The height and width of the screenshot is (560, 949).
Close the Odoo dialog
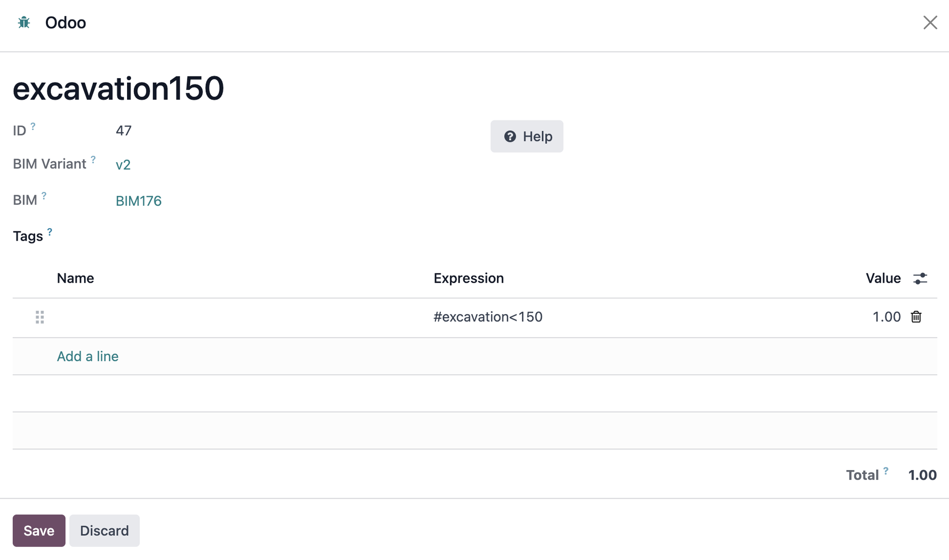tap(930, 23)
